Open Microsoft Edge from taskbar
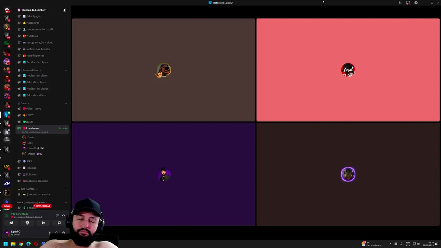Screen dimensions: 441x248 coord(28,244)
